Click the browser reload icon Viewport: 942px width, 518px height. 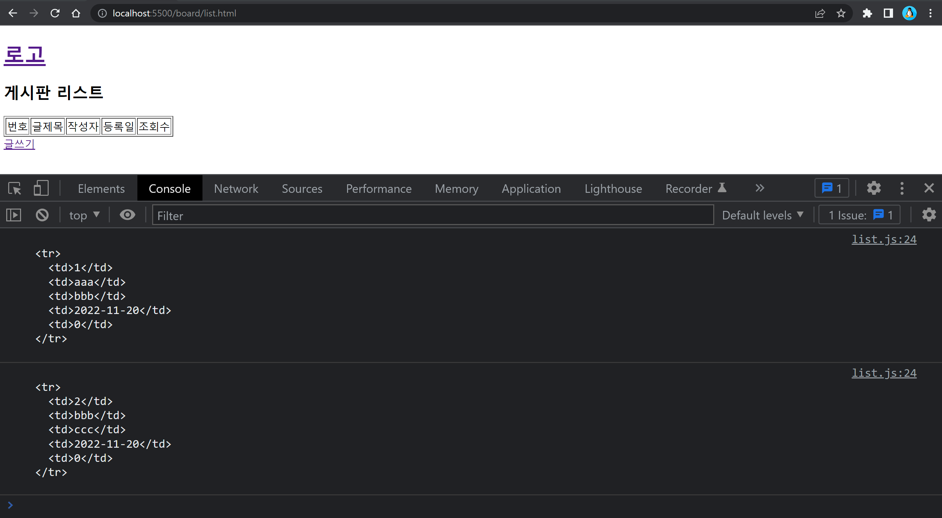click(55, 13)
